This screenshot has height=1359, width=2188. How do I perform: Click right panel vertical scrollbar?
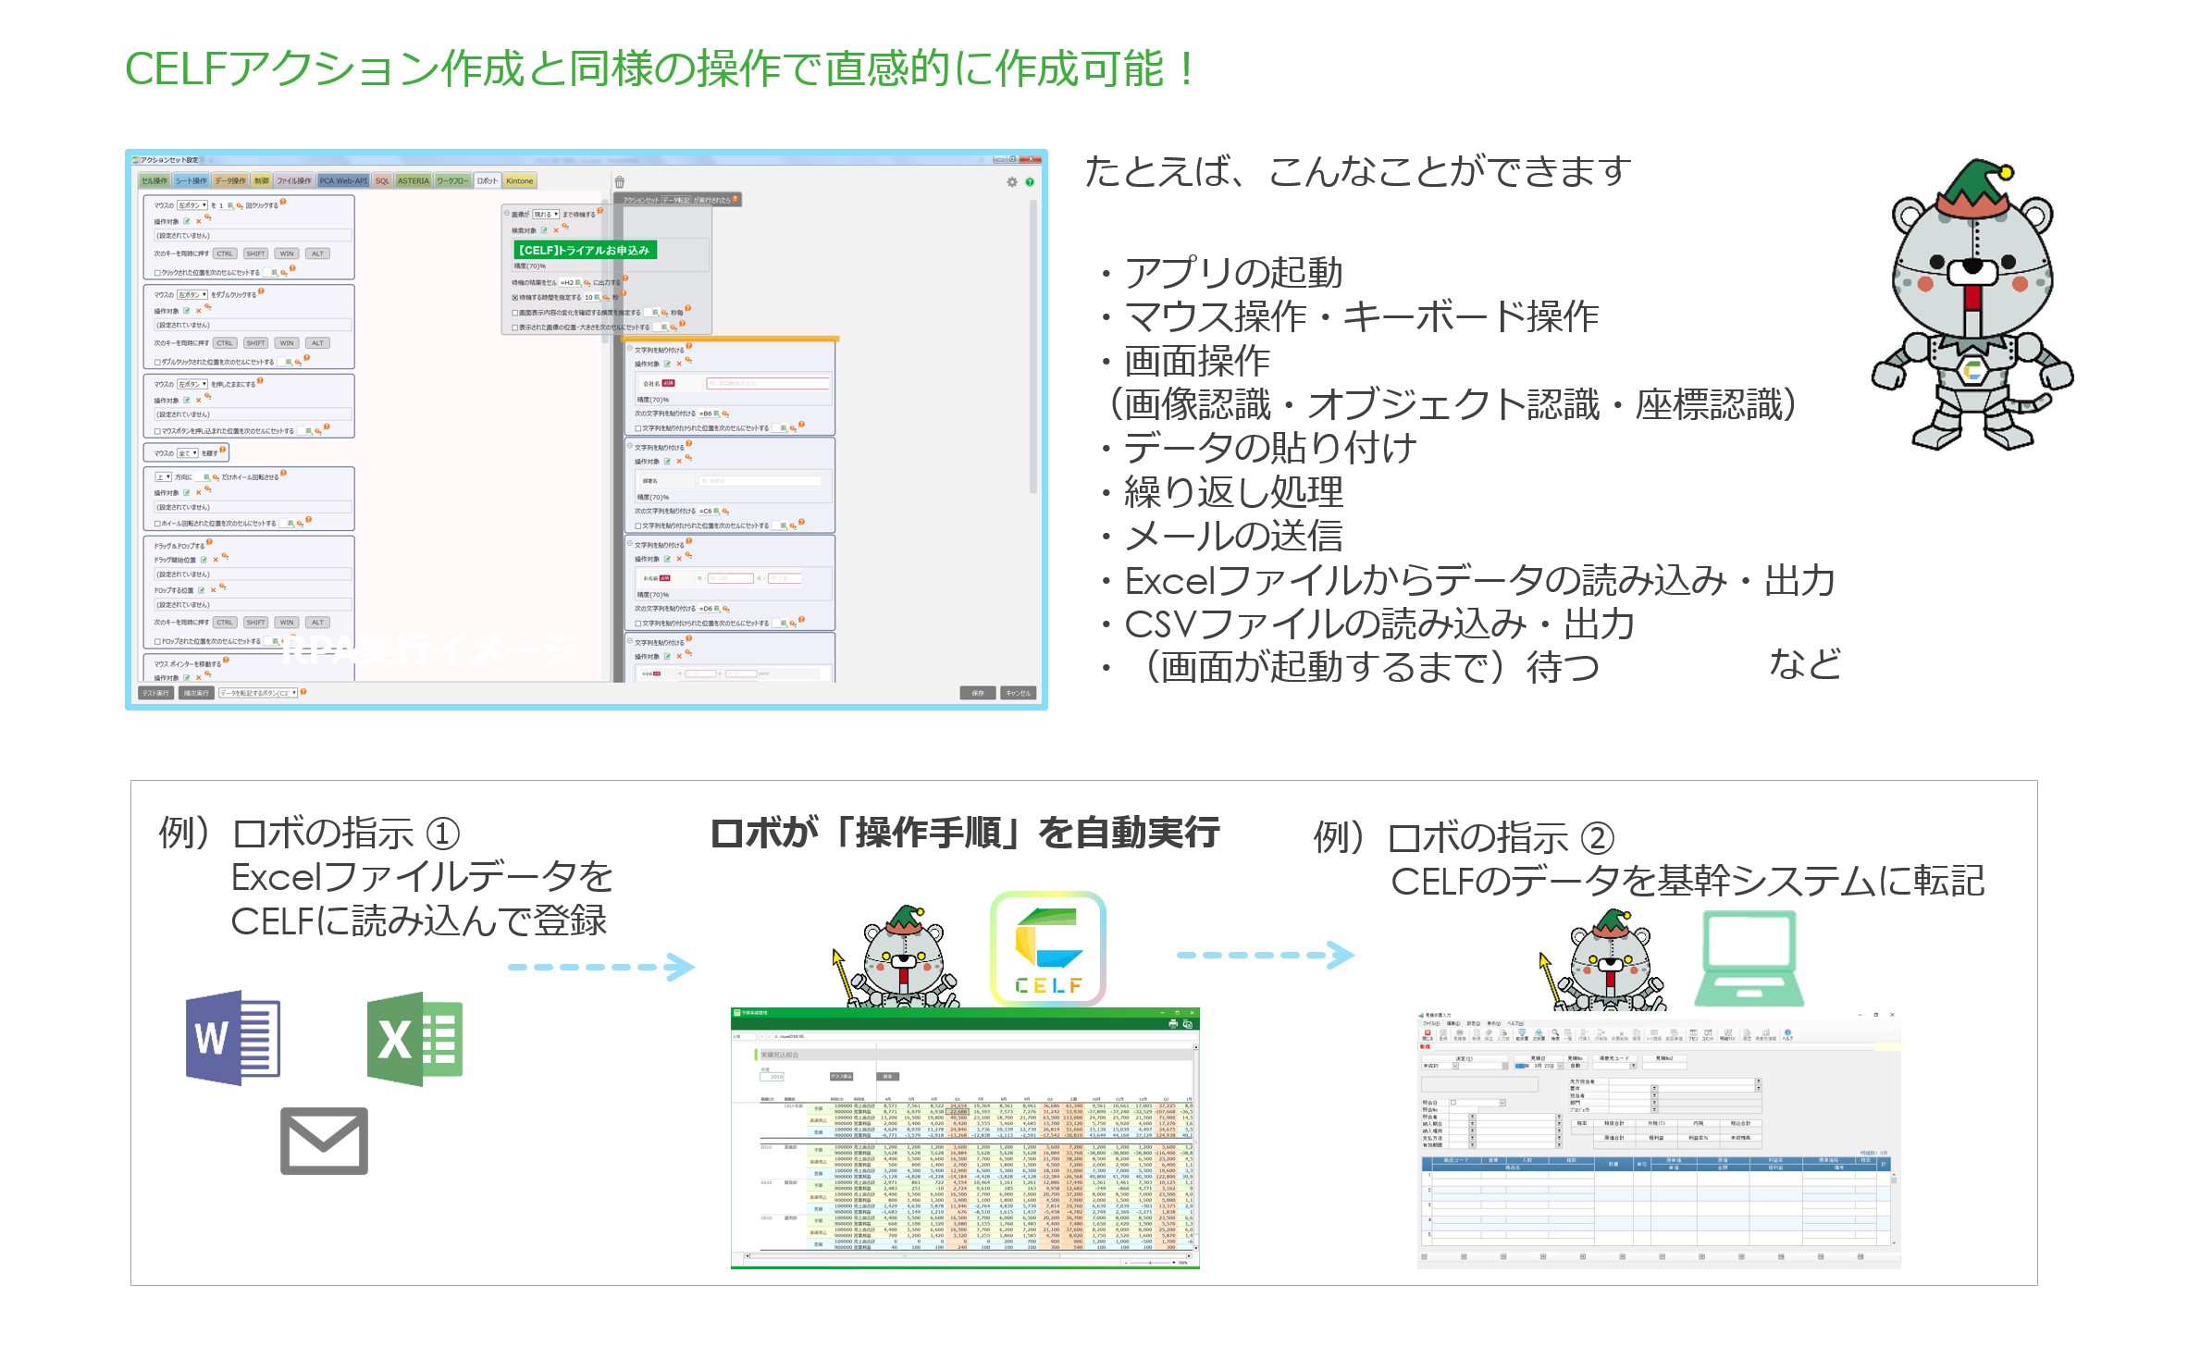pyautogui.click(x=1032, y=347)
